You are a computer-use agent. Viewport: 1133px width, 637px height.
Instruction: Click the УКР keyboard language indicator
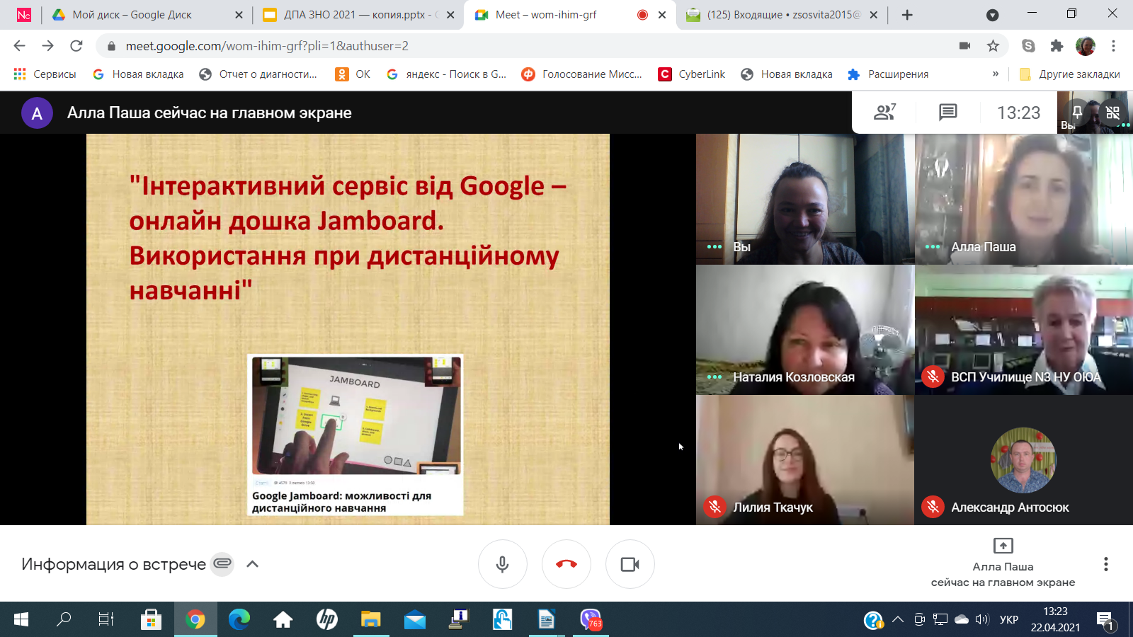[1008, 620]
